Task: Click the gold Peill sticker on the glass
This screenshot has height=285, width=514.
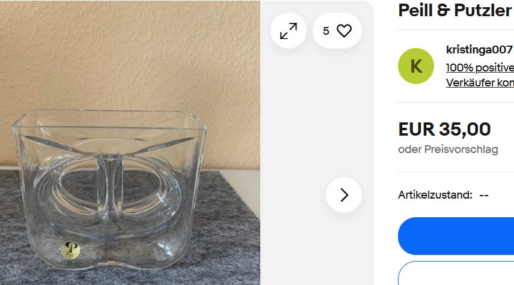Action: coord(71,251)
